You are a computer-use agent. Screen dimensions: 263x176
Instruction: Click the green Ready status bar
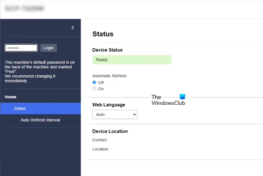(131, 60)
